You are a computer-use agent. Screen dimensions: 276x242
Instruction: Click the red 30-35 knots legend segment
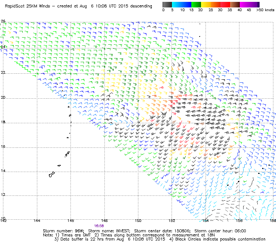(225, 4)
